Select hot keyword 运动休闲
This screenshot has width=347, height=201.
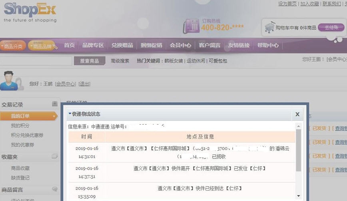point(195,61)
